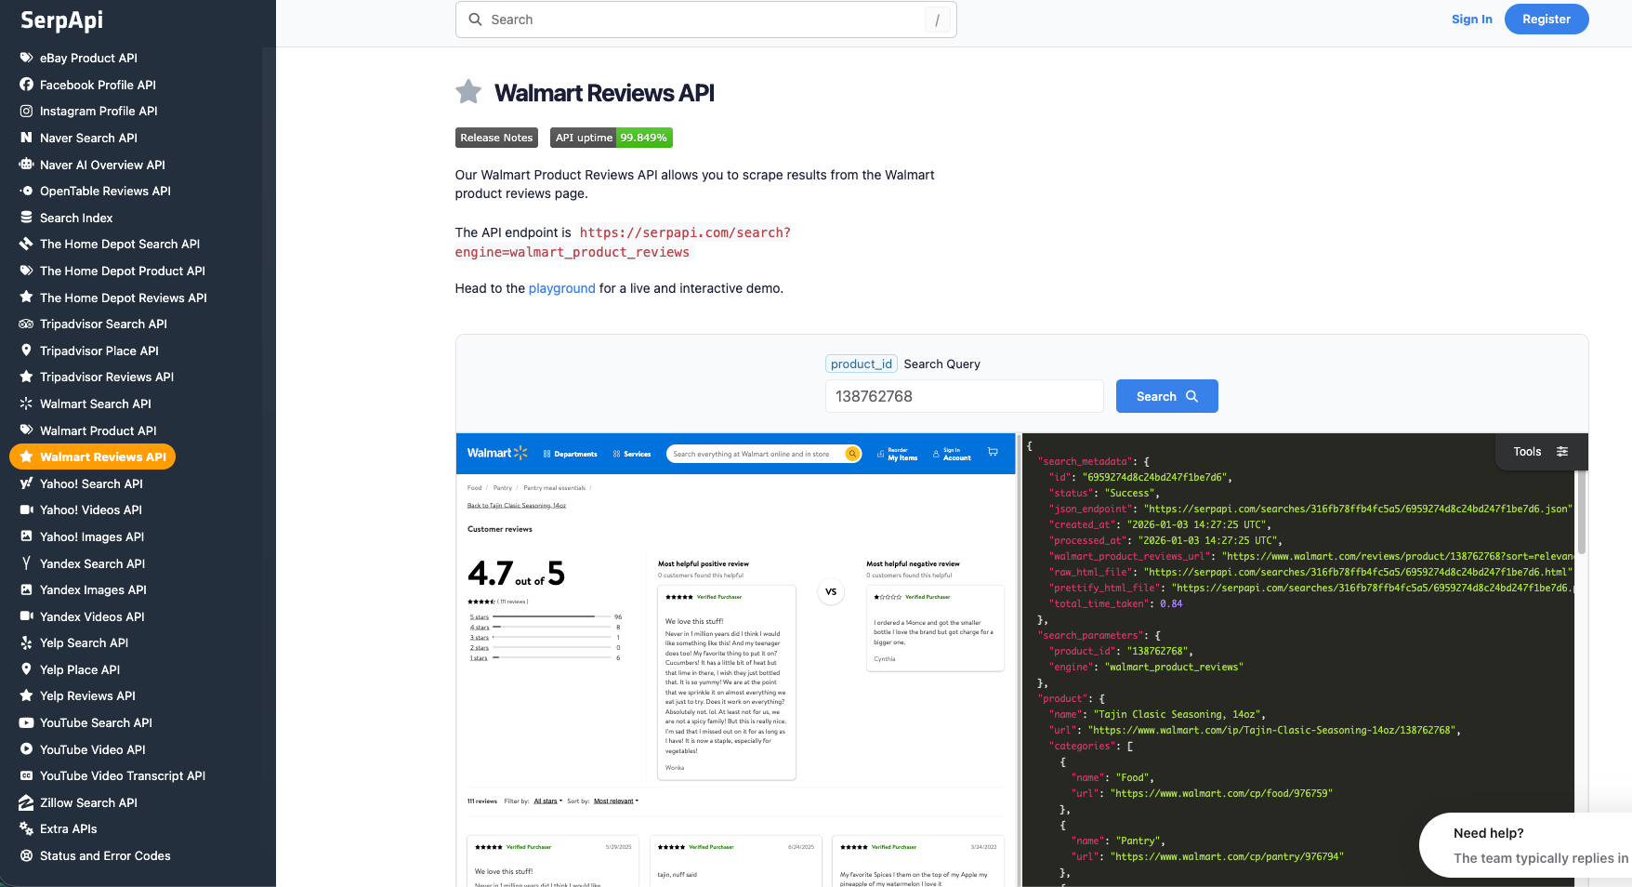1632x887 pixels.
Task: Click the eBay Product API tag icon
Action: point(26,58)
